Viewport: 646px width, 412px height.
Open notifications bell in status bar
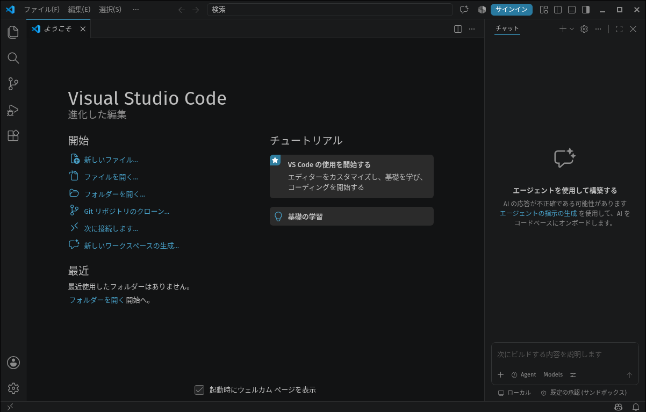coord(635,407)
